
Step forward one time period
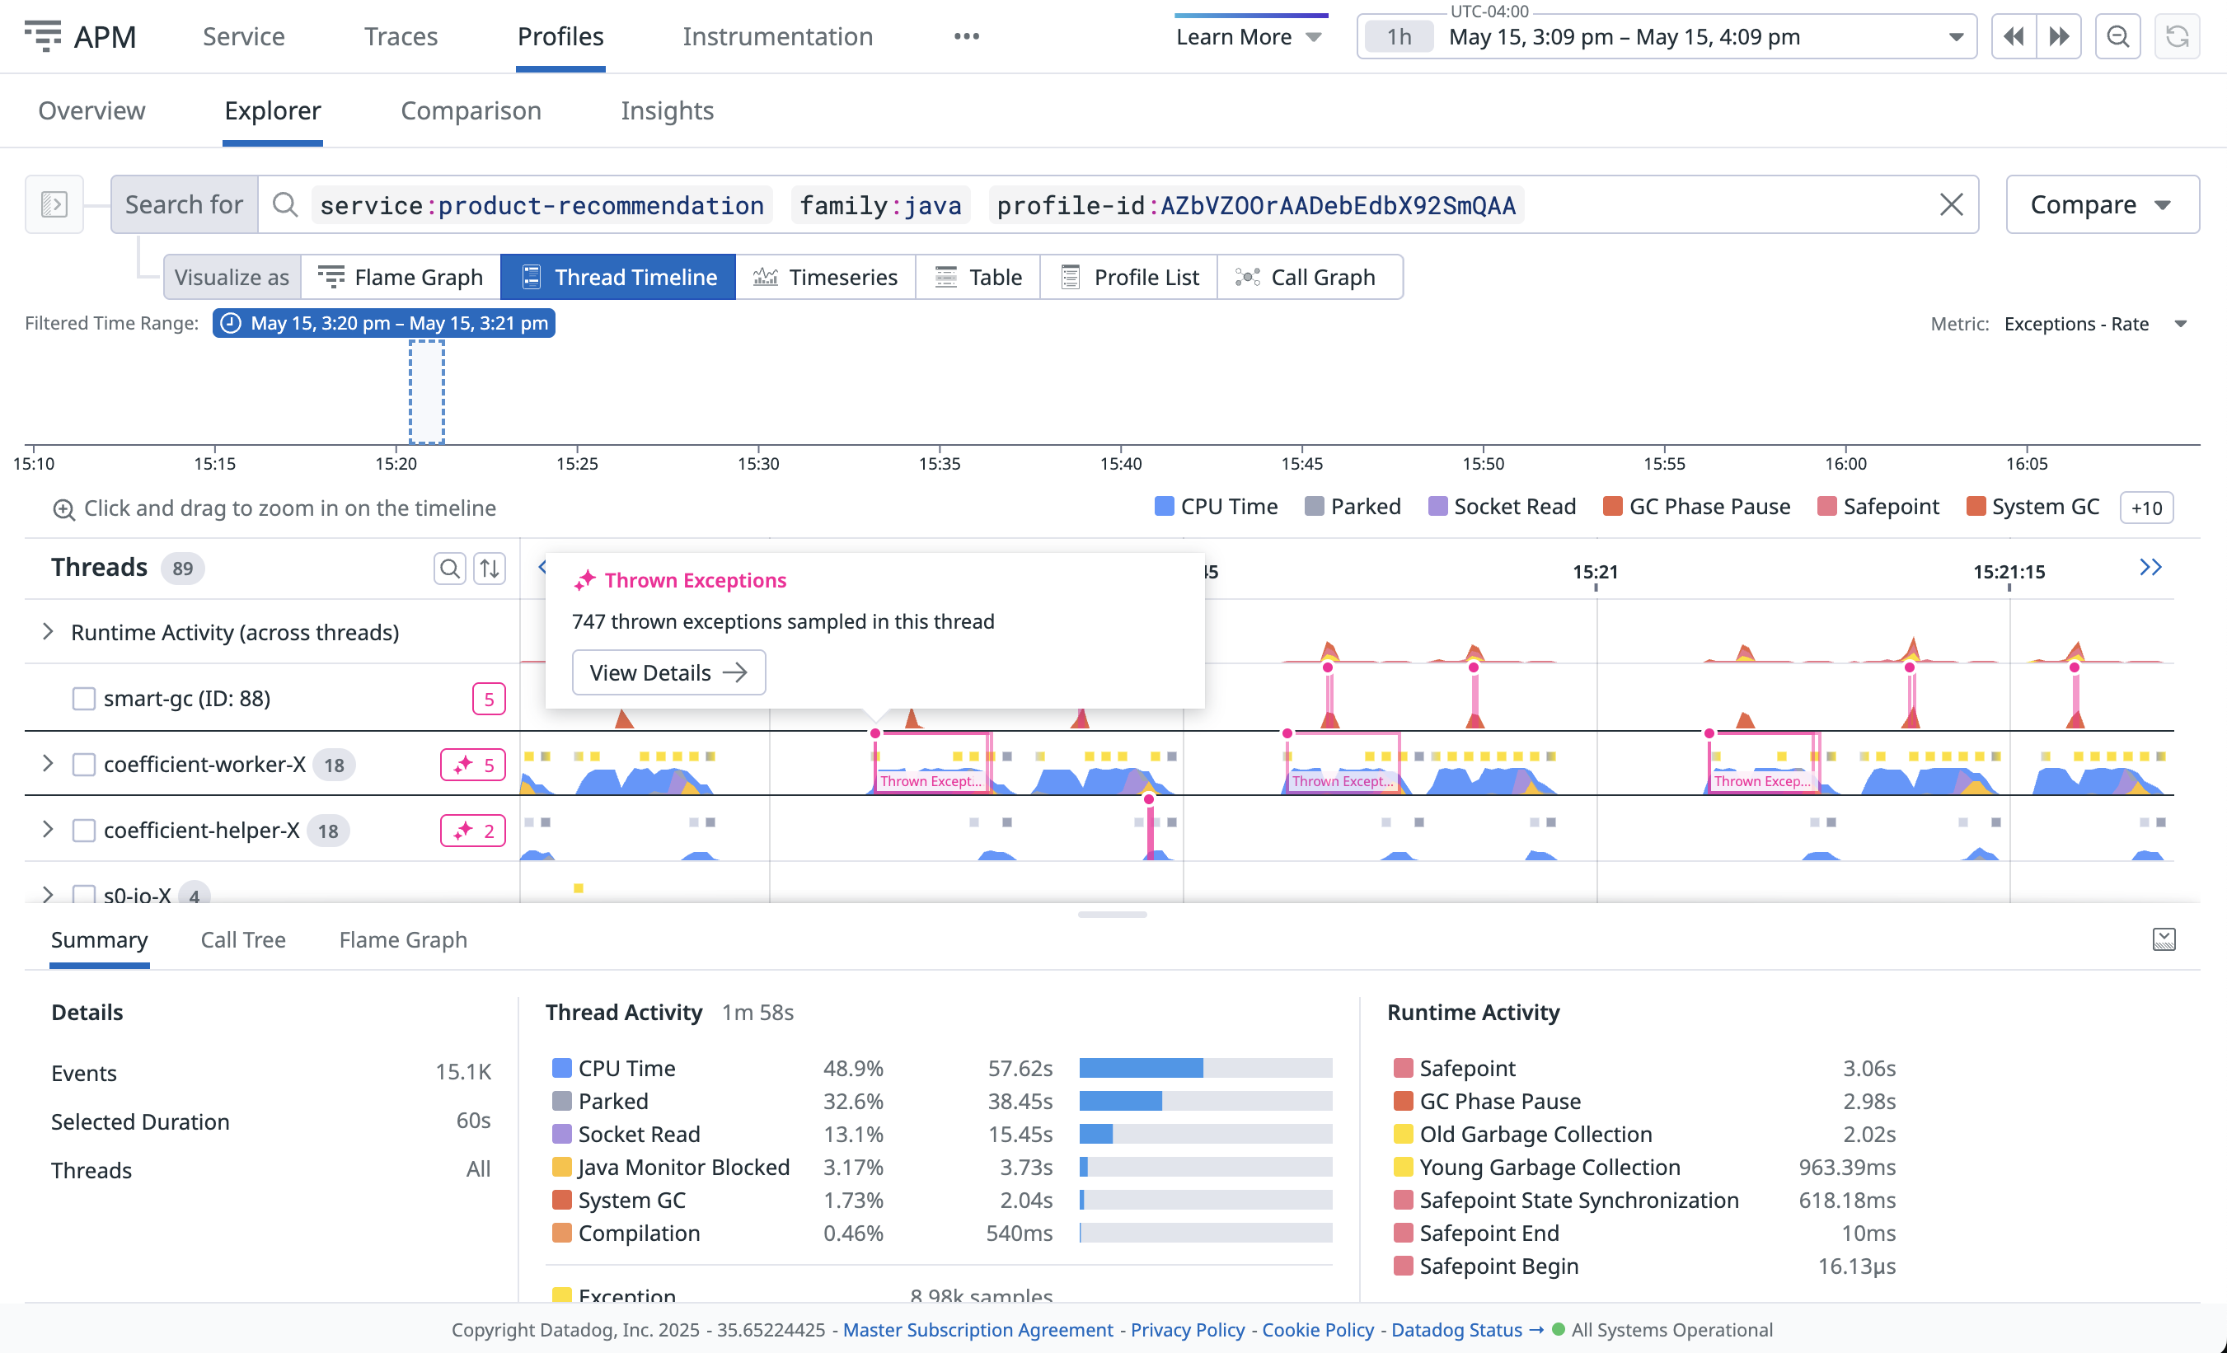[2059, 37]
